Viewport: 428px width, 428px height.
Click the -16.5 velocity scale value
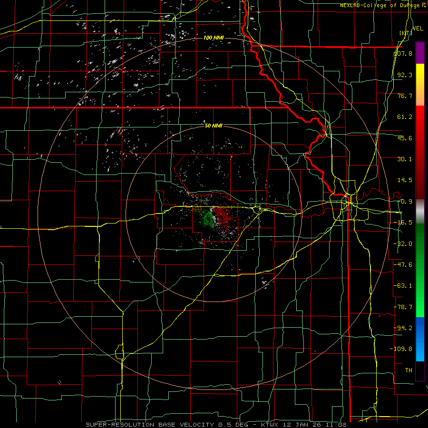403,223
